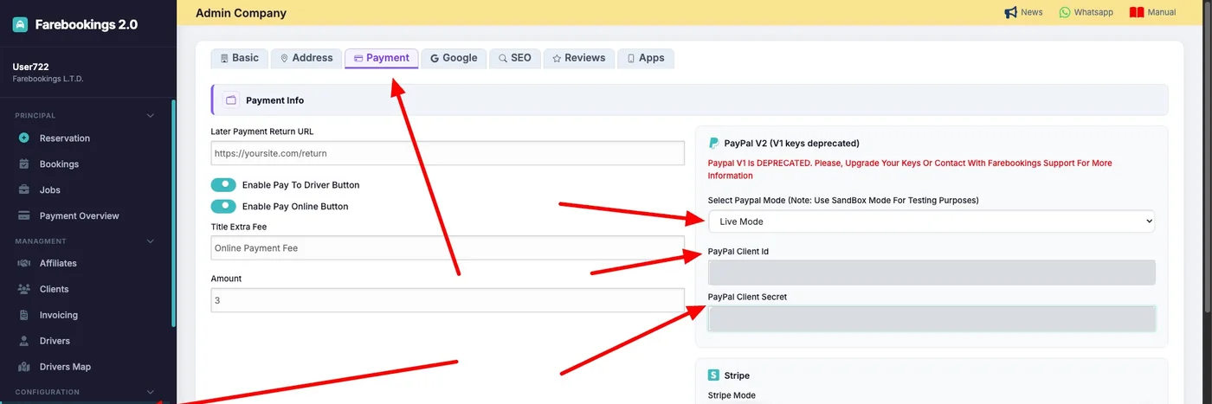Click the Jobs briefcase icon in sidebar

coord(24,189)
